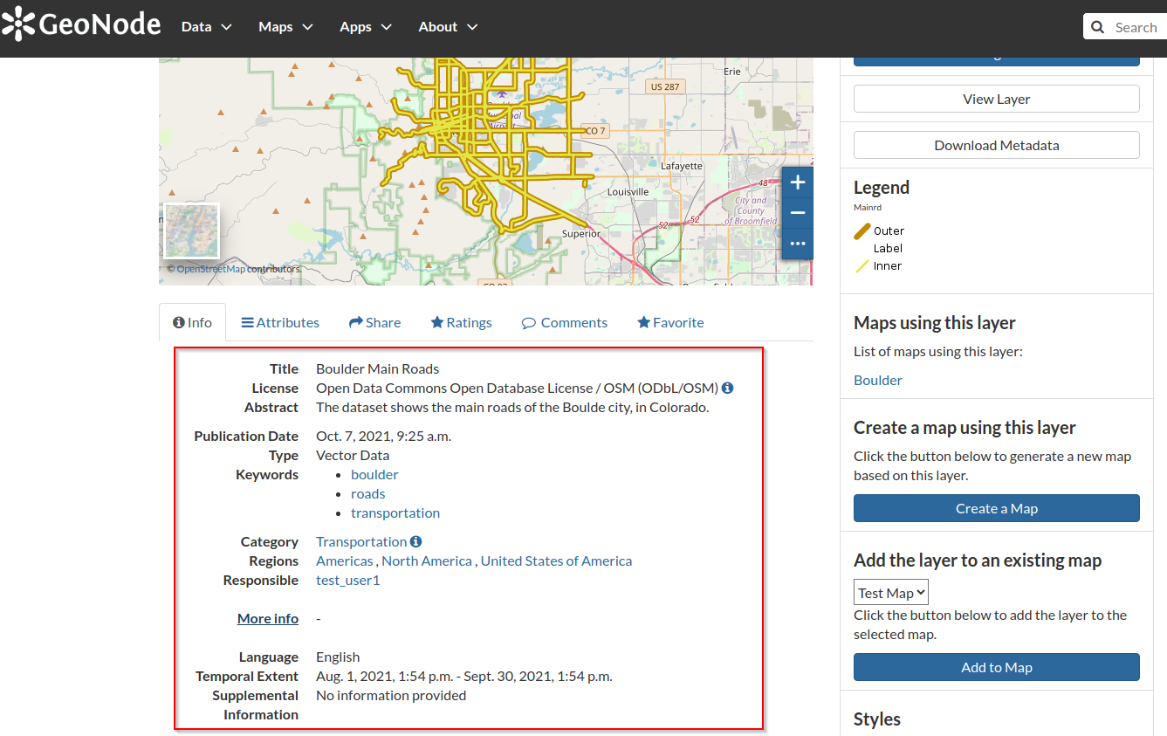
Task: Open the Favorite tab
Action: click(x=670, y=322)
